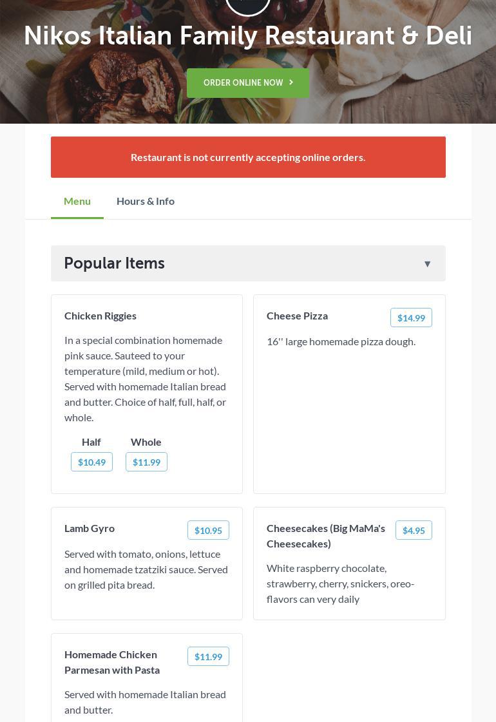Click the $4.95 Cheesecakes price button

(x=414, y=530)
